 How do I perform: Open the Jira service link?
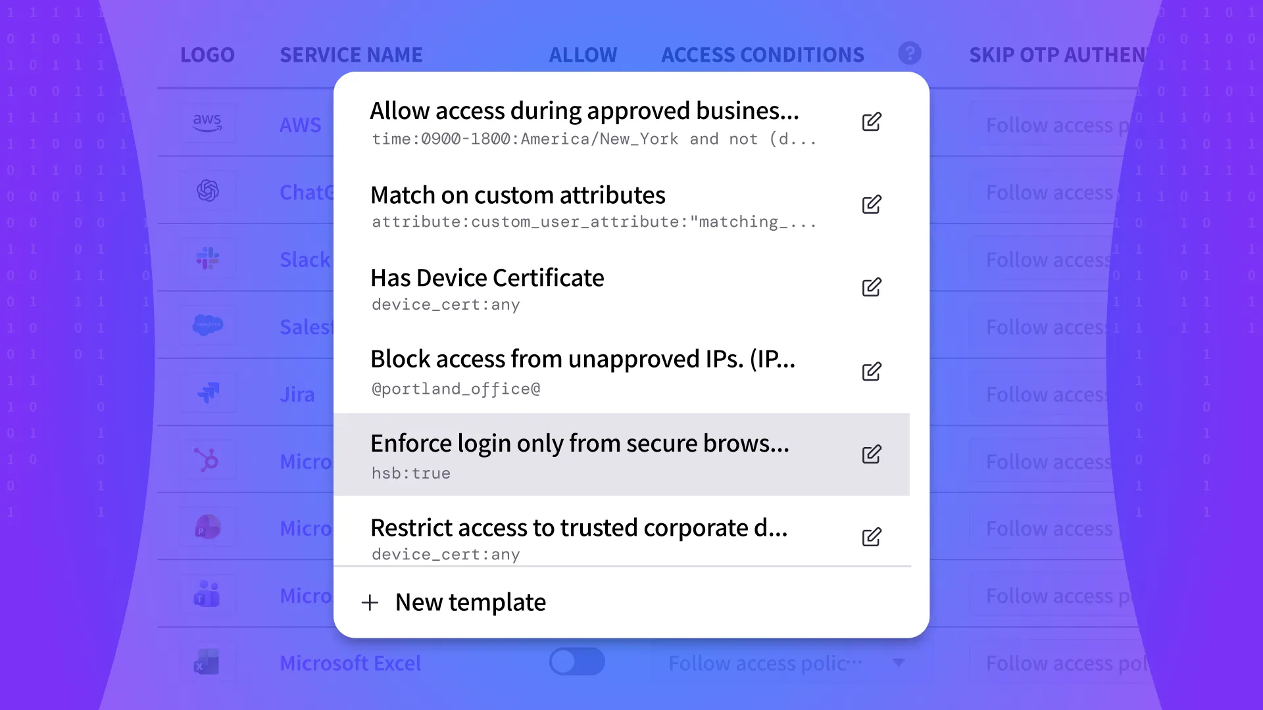pos(297,394)
